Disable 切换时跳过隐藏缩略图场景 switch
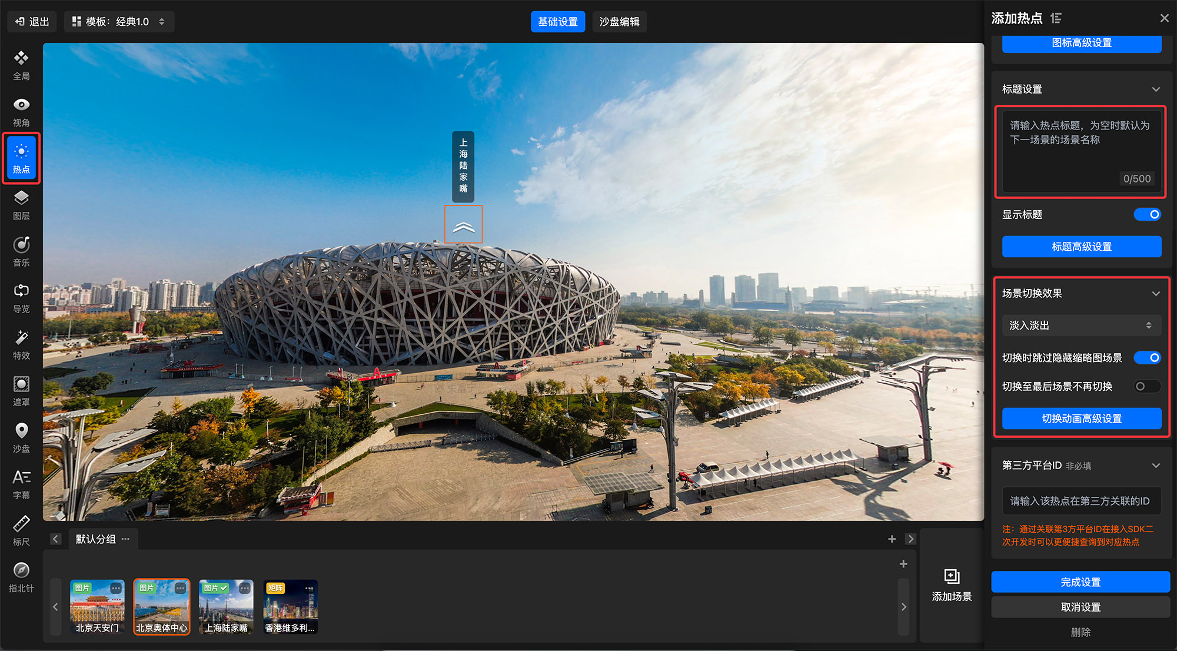Image resolution: width=1177 pixels, height=651 pixels. tap(1147, 358)
